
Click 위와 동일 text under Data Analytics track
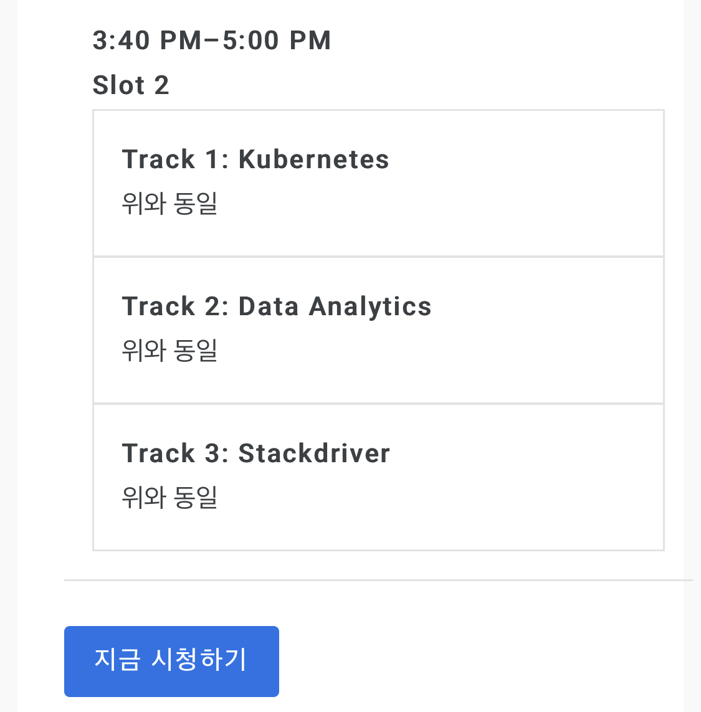pyautogui.click(x=169, y=350)
